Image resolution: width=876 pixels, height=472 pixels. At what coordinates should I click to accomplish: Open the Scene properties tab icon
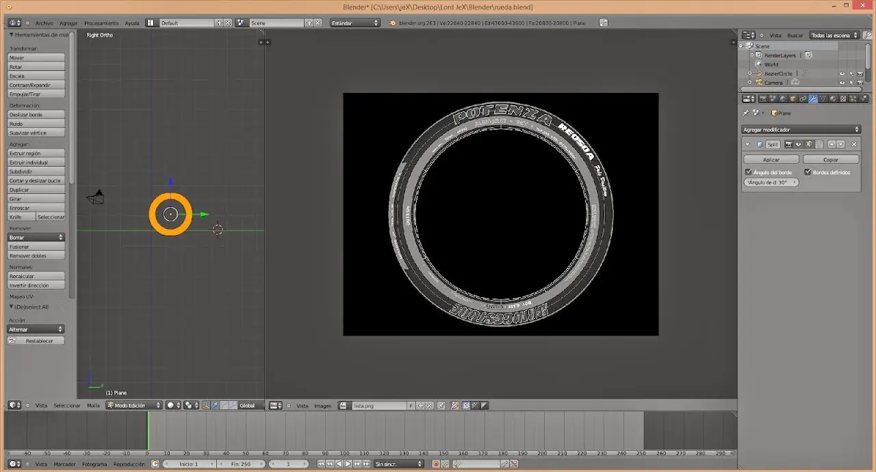tap(773, 99)
